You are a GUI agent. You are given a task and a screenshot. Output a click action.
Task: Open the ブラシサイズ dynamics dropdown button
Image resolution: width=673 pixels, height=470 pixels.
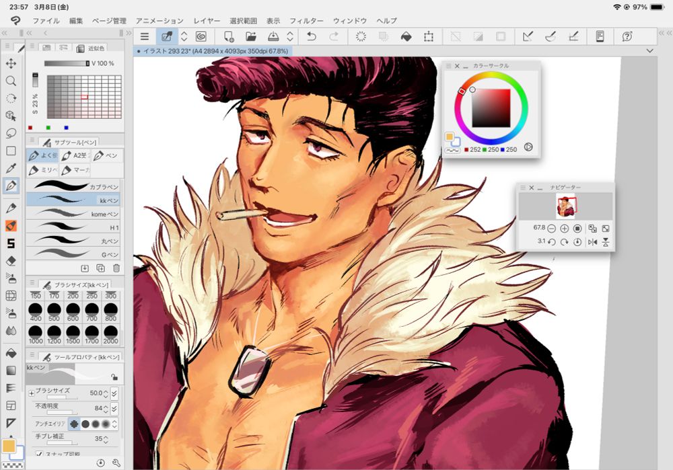(x=114, y=393)
